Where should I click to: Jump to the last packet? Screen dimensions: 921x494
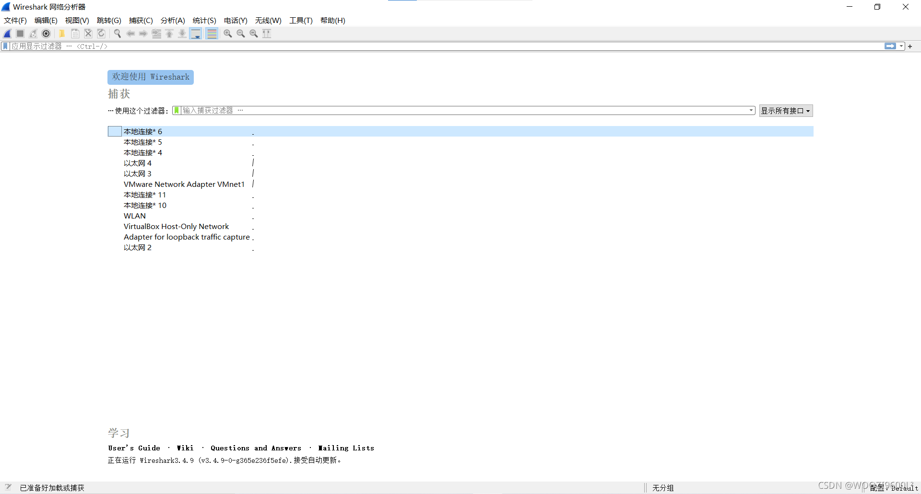(182, 34)
